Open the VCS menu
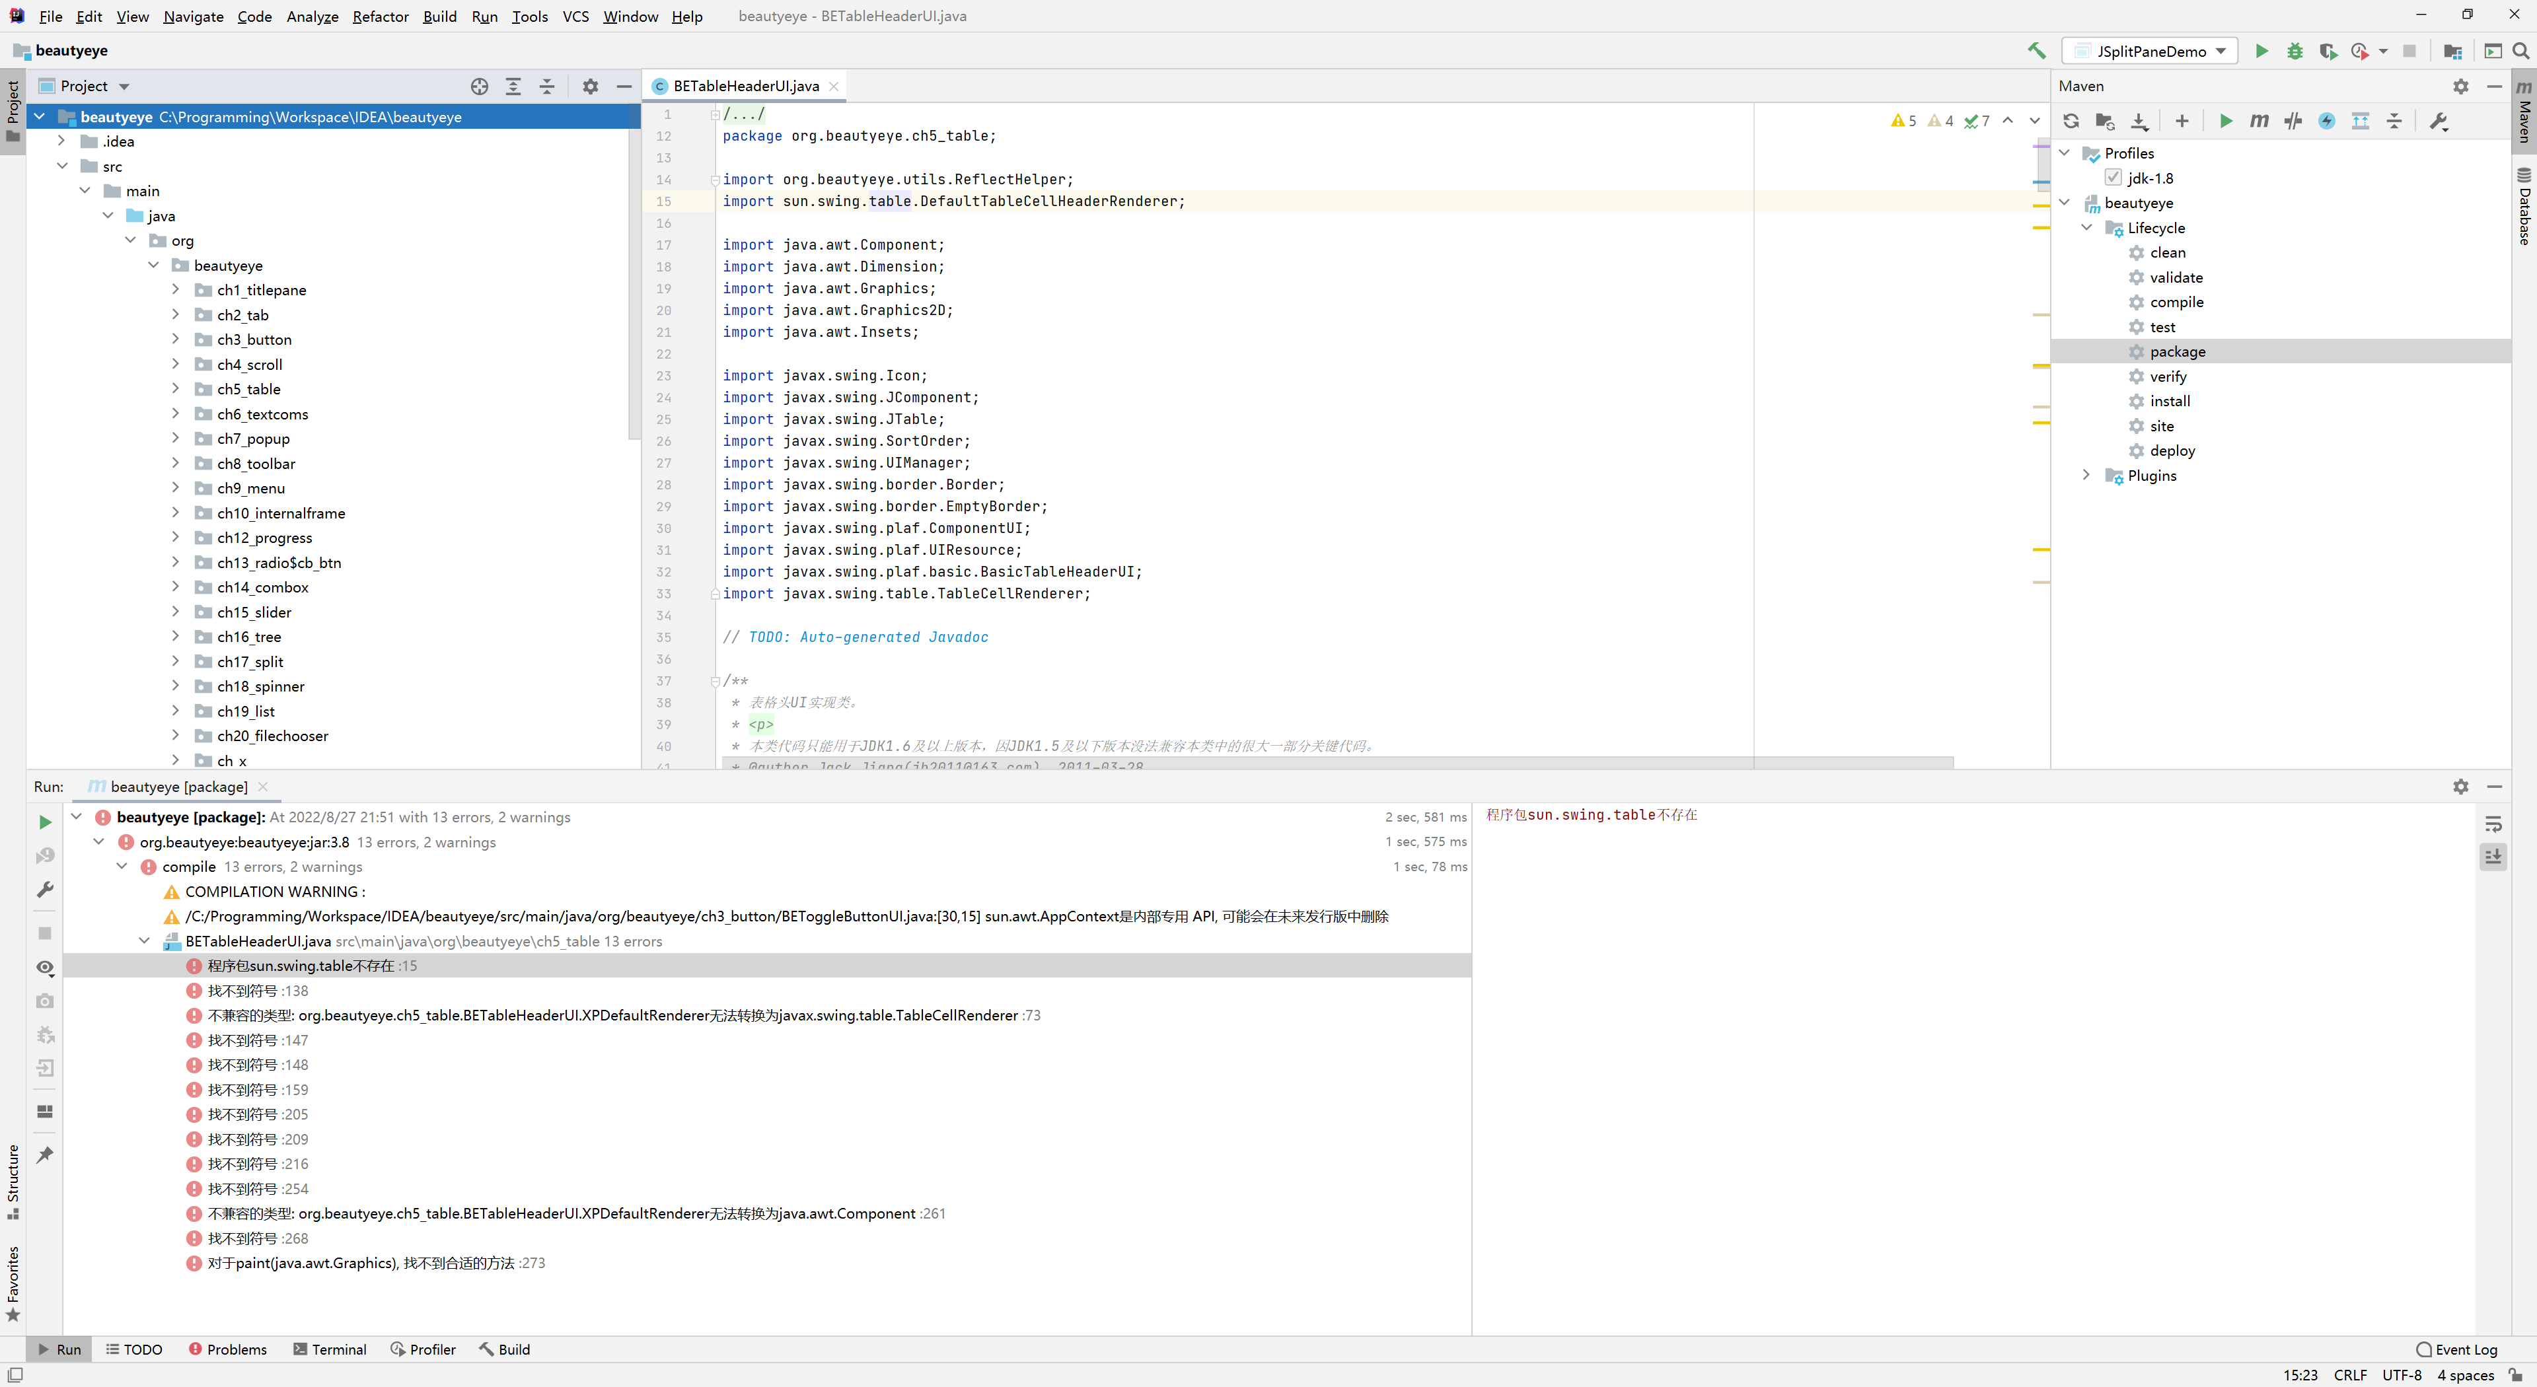The image size is (2537, 1387). coord(575,16)
